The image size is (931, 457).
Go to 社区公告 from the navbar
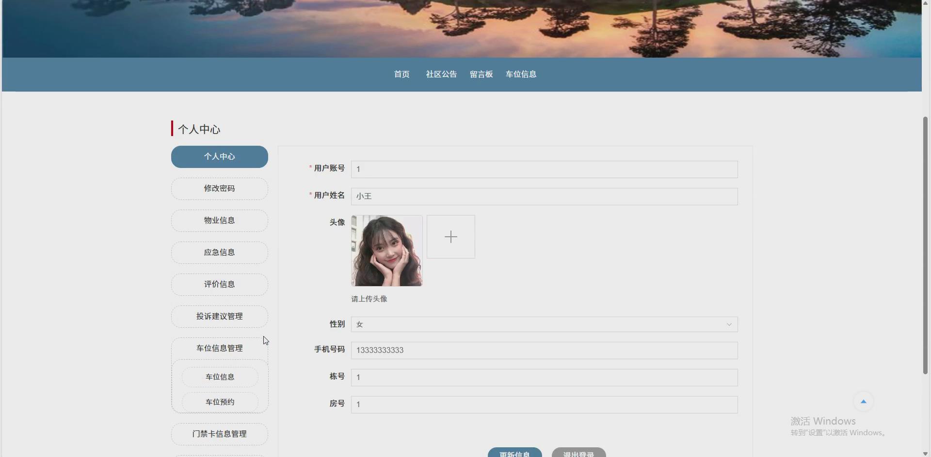[x=441, y=74]
